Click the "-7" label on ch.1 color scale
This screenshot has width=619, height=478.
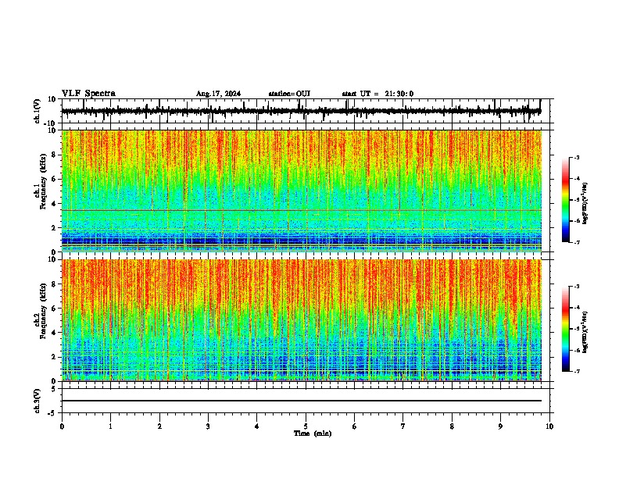pos(576,242)
